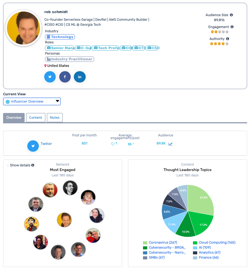Open the Influencer Overview dropdown
Screen dimensions: 251x269
coord(32,101)
